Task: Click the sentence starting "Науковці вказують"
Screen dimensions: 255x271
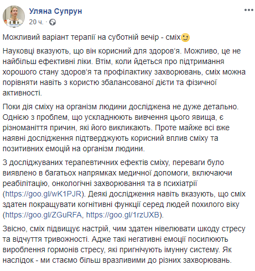Action: (92, 51)
